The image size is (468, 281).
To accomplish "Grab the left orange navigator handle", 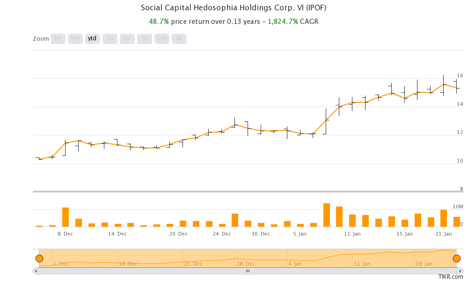I will [40, 257].
